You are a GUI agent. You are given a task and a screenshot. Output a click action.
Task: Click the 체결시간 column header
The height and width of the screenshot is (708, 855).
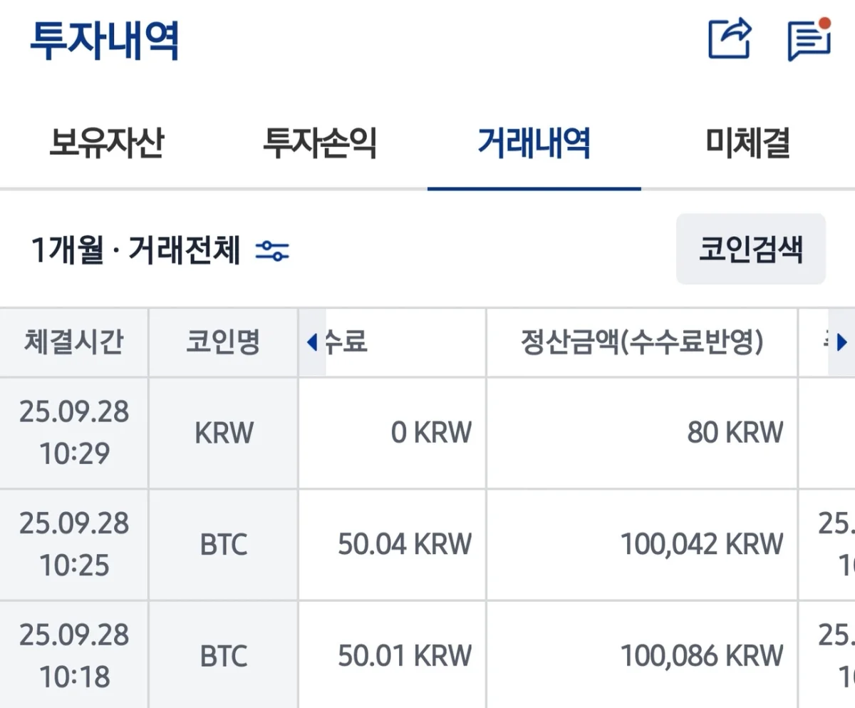pos(73,342)
